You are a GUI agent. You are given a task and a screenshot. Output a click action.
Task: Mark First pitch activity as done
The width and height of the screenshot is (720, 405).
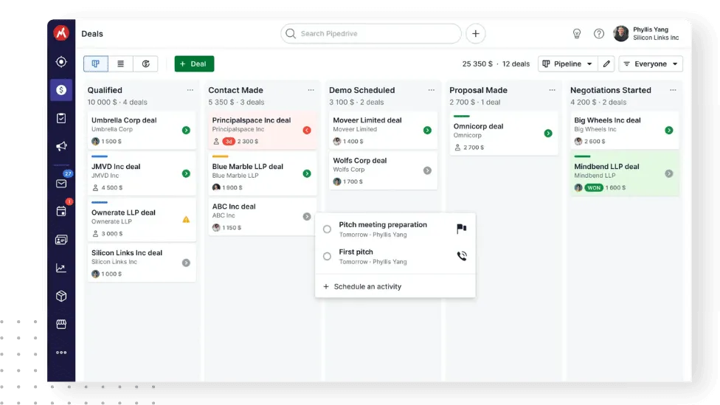(327, 256)
